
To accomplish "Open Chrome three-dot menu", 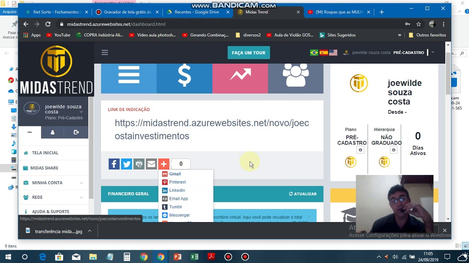I will [444, 24].
